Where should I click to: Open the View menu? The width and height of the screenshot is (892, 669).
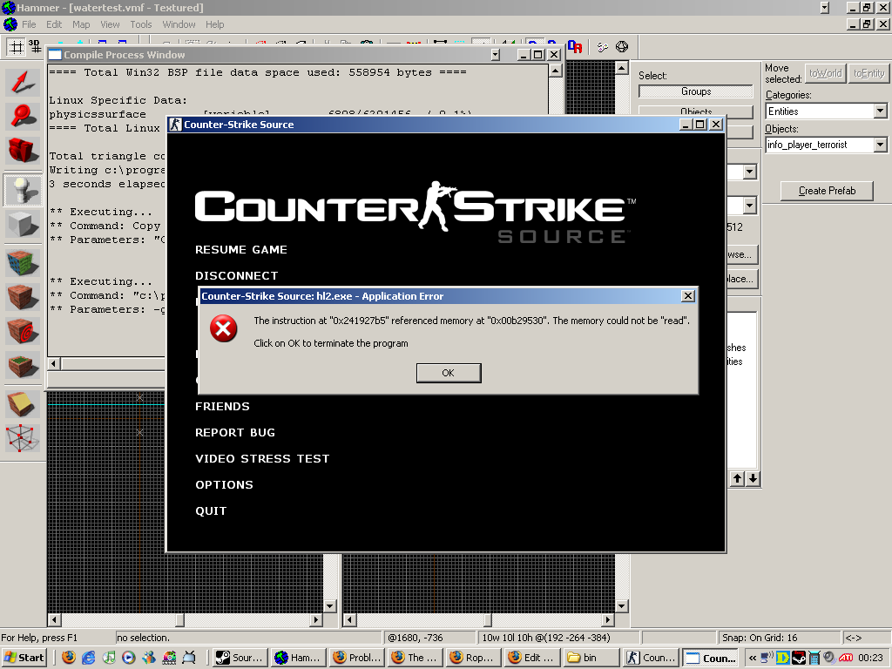(110, 24)
